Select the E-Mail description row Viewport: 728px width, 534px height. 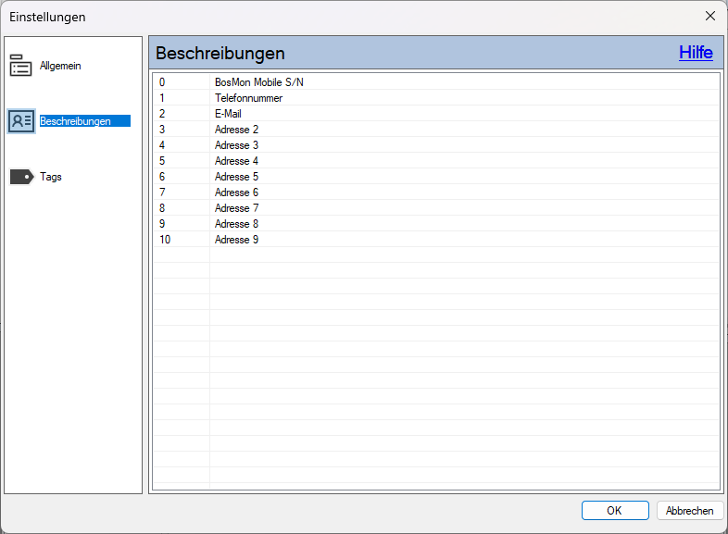point(436,114)
